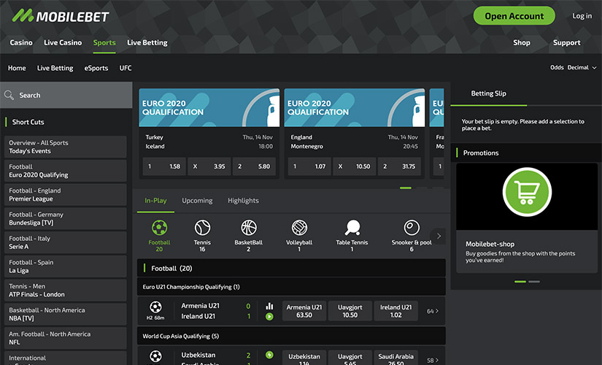This screenshot has width=602, height=365.
Task: Switch to the Upcoming tab
Action: [x=197, y=201]
